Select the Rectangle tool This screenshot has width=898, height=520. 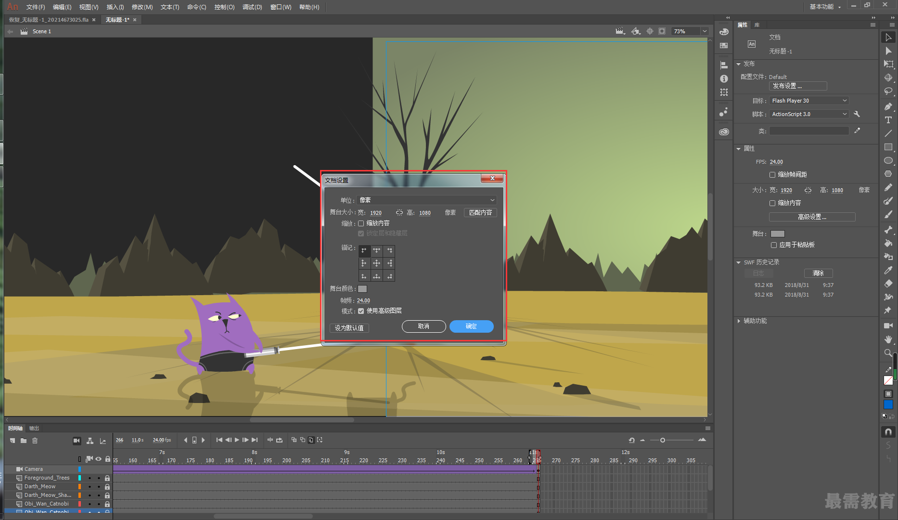tap(888, 147)
